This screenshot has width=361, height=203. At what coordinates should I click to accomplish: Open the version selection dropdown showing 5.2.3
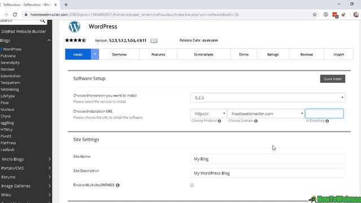267,98
